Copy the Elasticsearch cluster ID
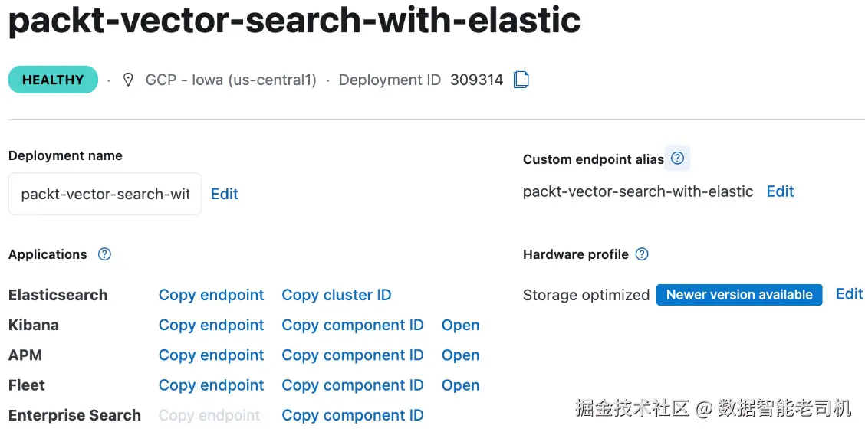The width and height of the screenshot is (865, 432). point(337,295)
